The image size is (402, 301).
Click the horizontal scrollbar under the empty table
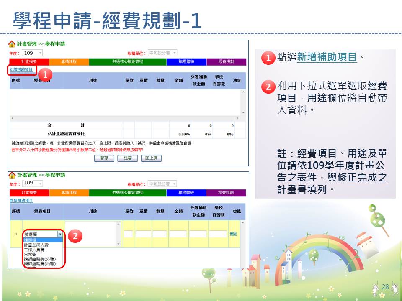point(126,119)
